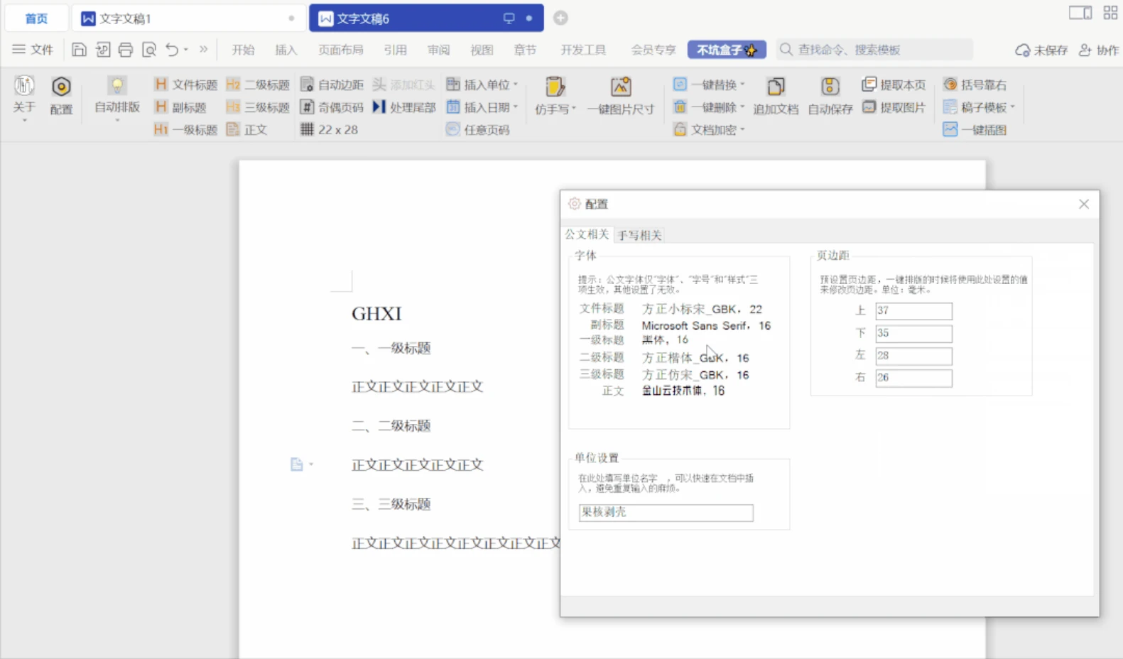
Task: Switch to 审阅 ribbon tab
Action: point(439,50)
